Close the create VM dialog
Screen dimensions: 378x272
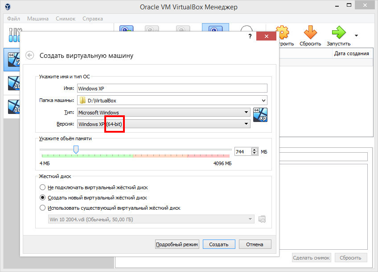click(267, 36)
